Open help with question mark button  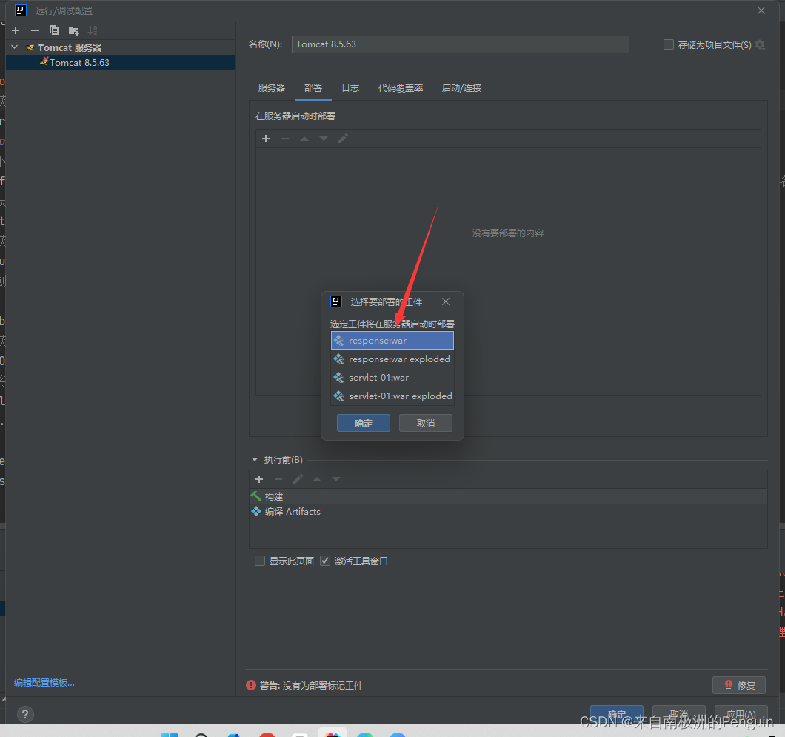coord(25,715)
